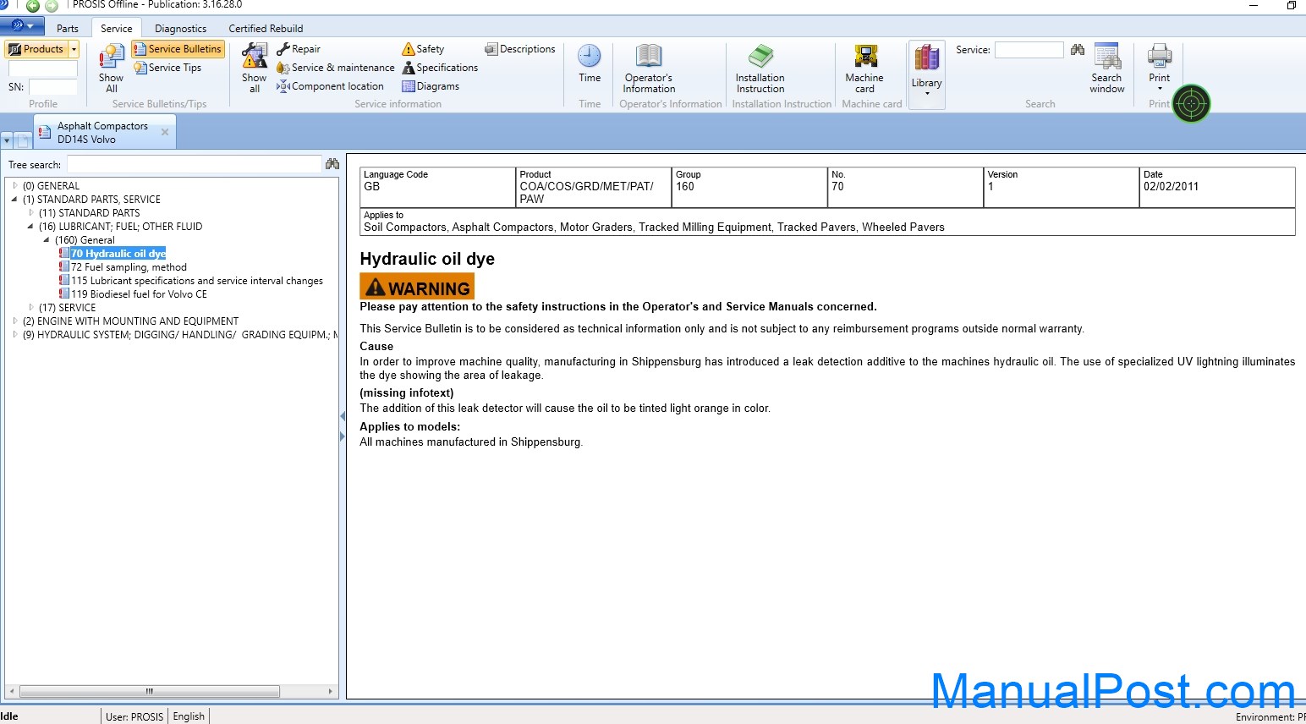Select the (17) SERVICE tree label
1306x724 pixels.
pyautogui.click(x=67, y=308)
